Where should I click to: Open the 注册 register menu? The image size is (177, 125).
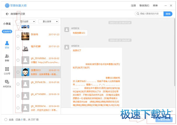click(133, 6)
